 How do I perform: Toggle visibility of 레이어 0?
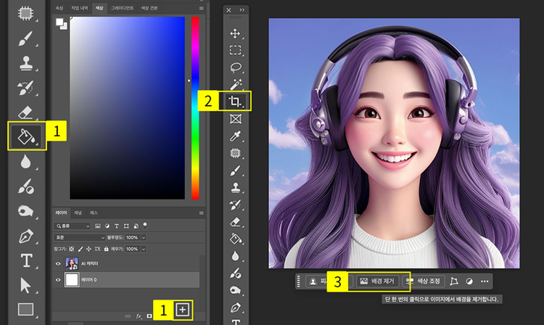59,280
